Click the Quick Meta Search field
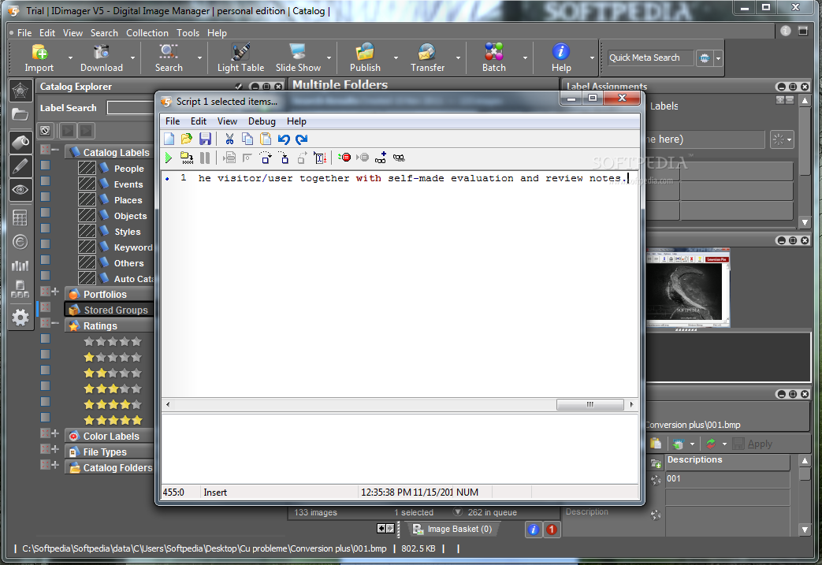Viewport: 822px width, 565px height. pyautogui.click(x=650, y=58)
